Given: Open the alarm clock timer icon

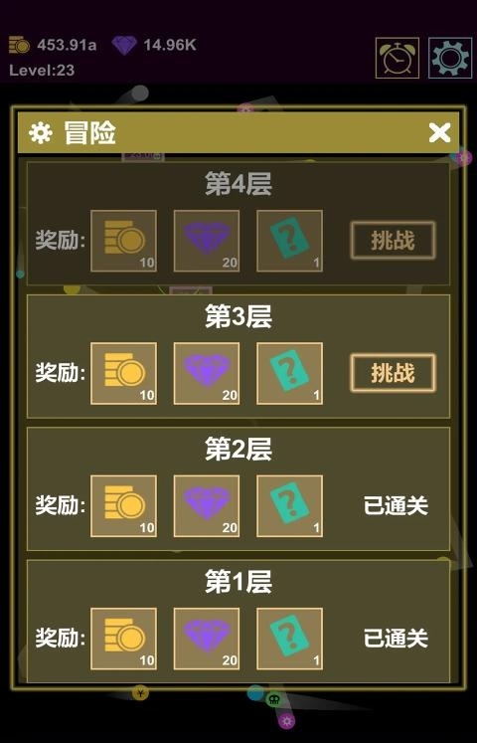Looking at the screenshot, I should (397, 58).
